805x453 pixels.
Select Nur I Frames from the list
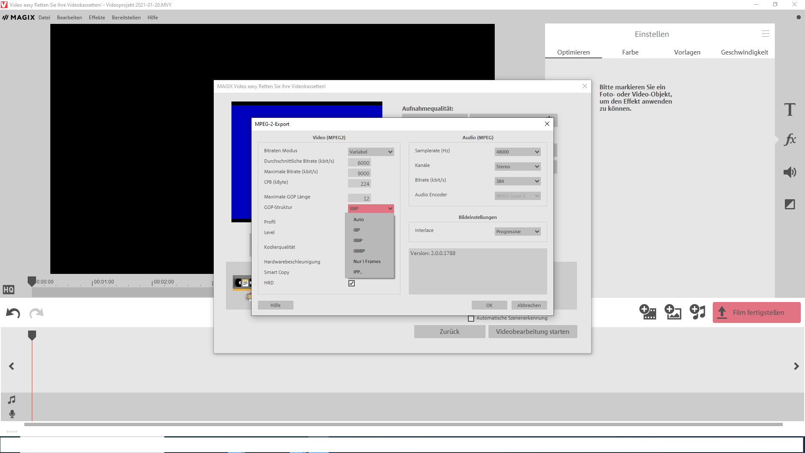(x=367, y=261)
